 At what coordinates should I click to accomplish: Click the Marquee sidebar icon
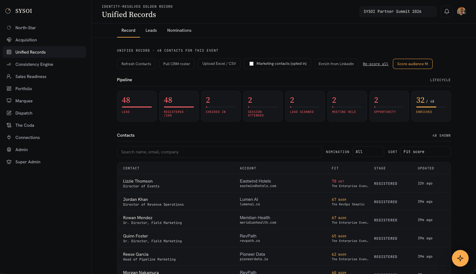(x=9, y=101)
